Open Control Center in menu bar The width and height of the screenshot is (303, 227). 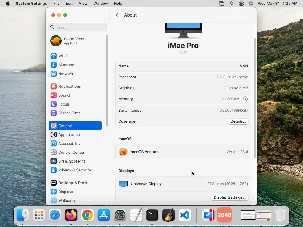pos(241,4)
